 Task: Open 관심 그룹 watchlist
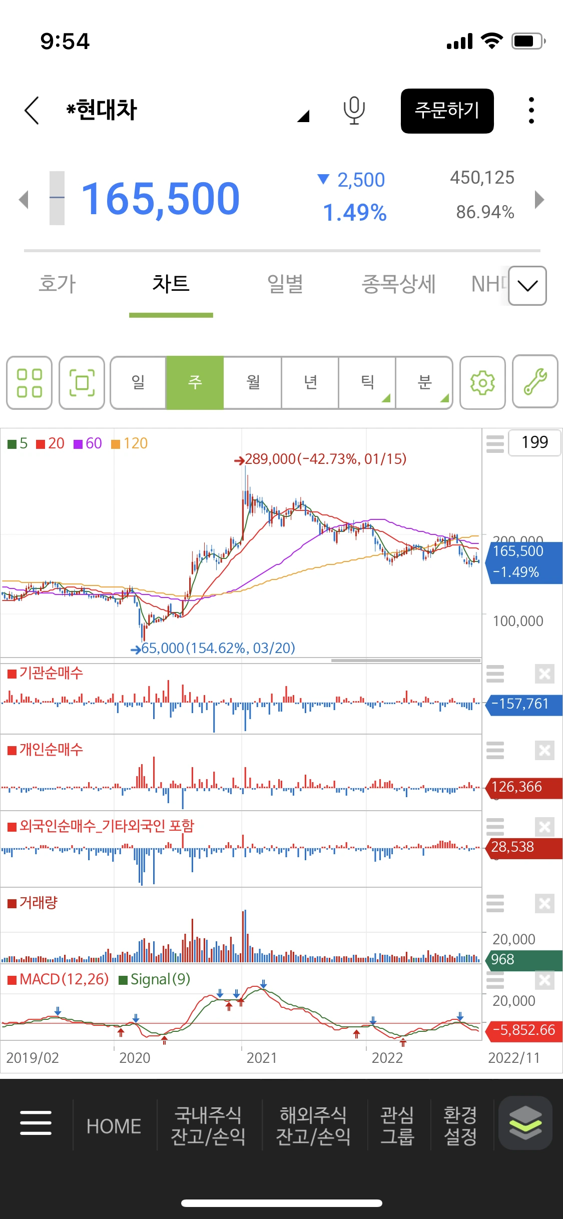click(x=397, y=1125)
